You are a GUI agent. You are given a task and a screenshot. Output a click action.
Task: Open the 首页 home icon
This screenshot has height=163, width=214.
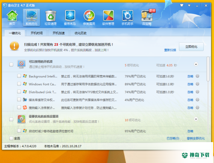(12, 17)
